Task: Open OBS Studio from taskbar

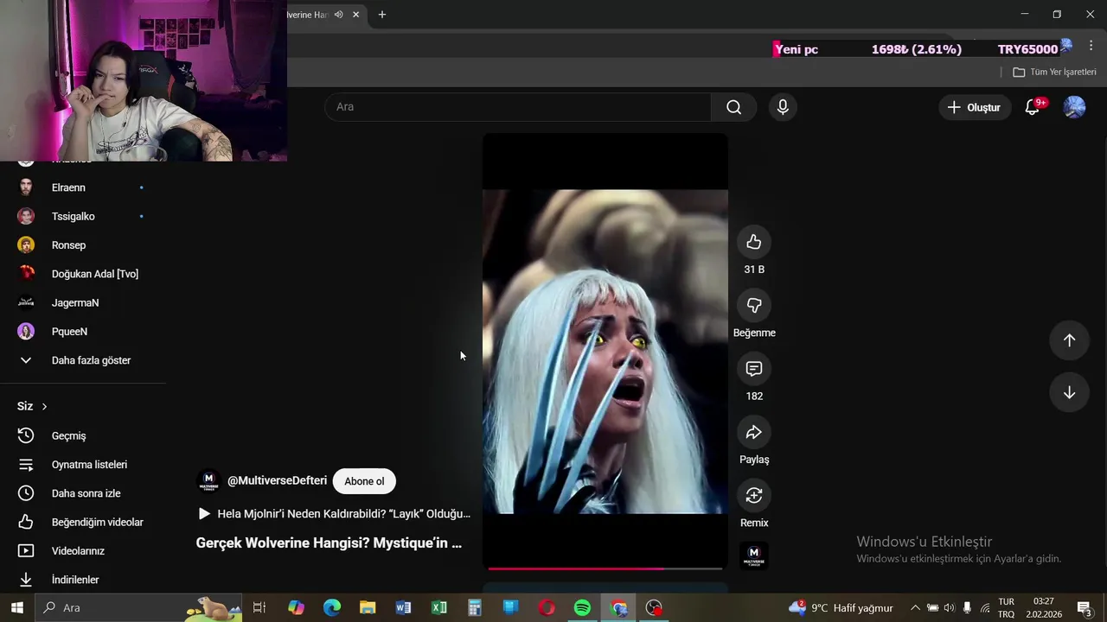Action: [655, 607]
